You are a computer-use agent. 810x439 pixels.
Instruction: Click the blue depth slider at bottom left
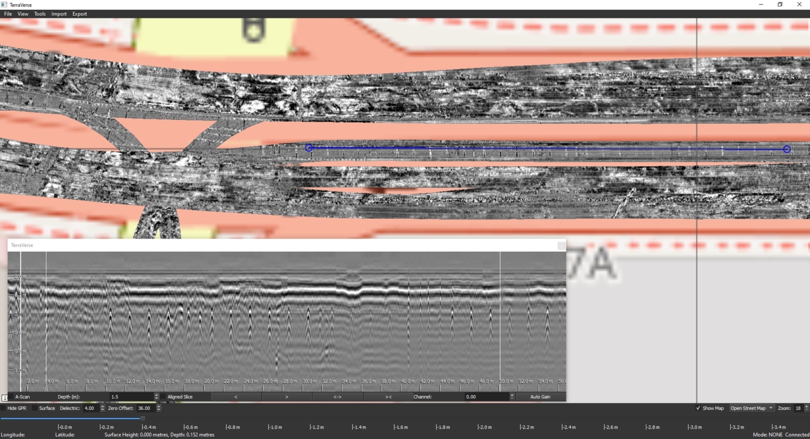(70, 418)
